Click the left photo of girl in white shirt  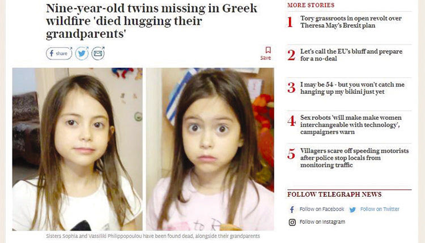click(x=77, y=149)
